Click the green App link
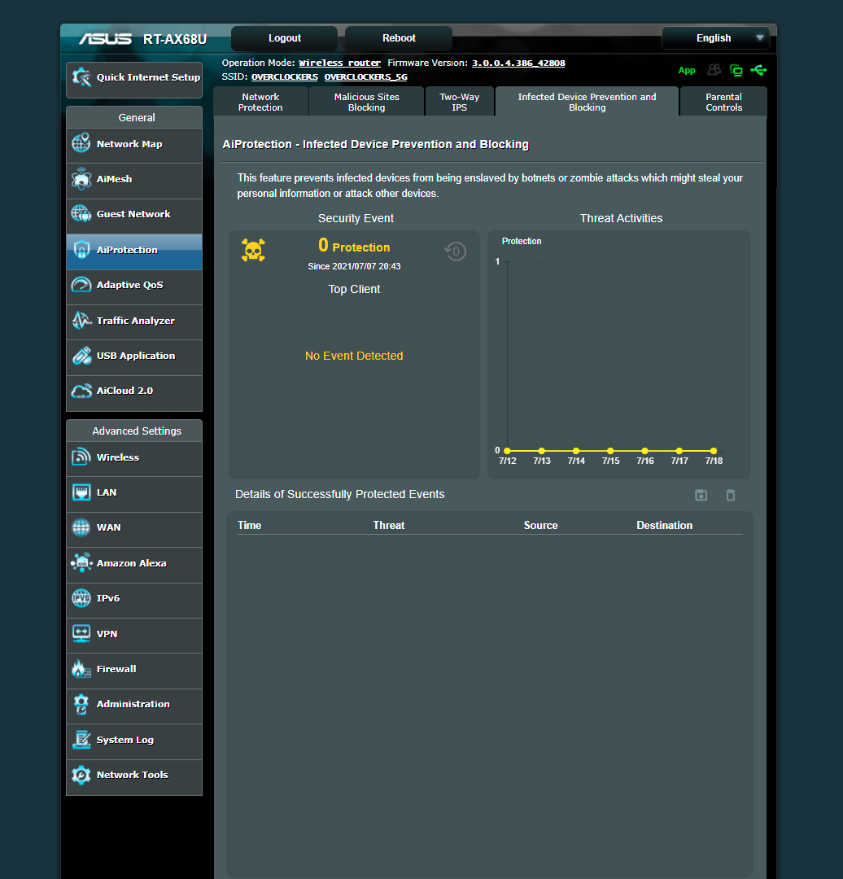The width and height of the screenshot is (843, 879). pyautogui.click(x=687, y=70)
